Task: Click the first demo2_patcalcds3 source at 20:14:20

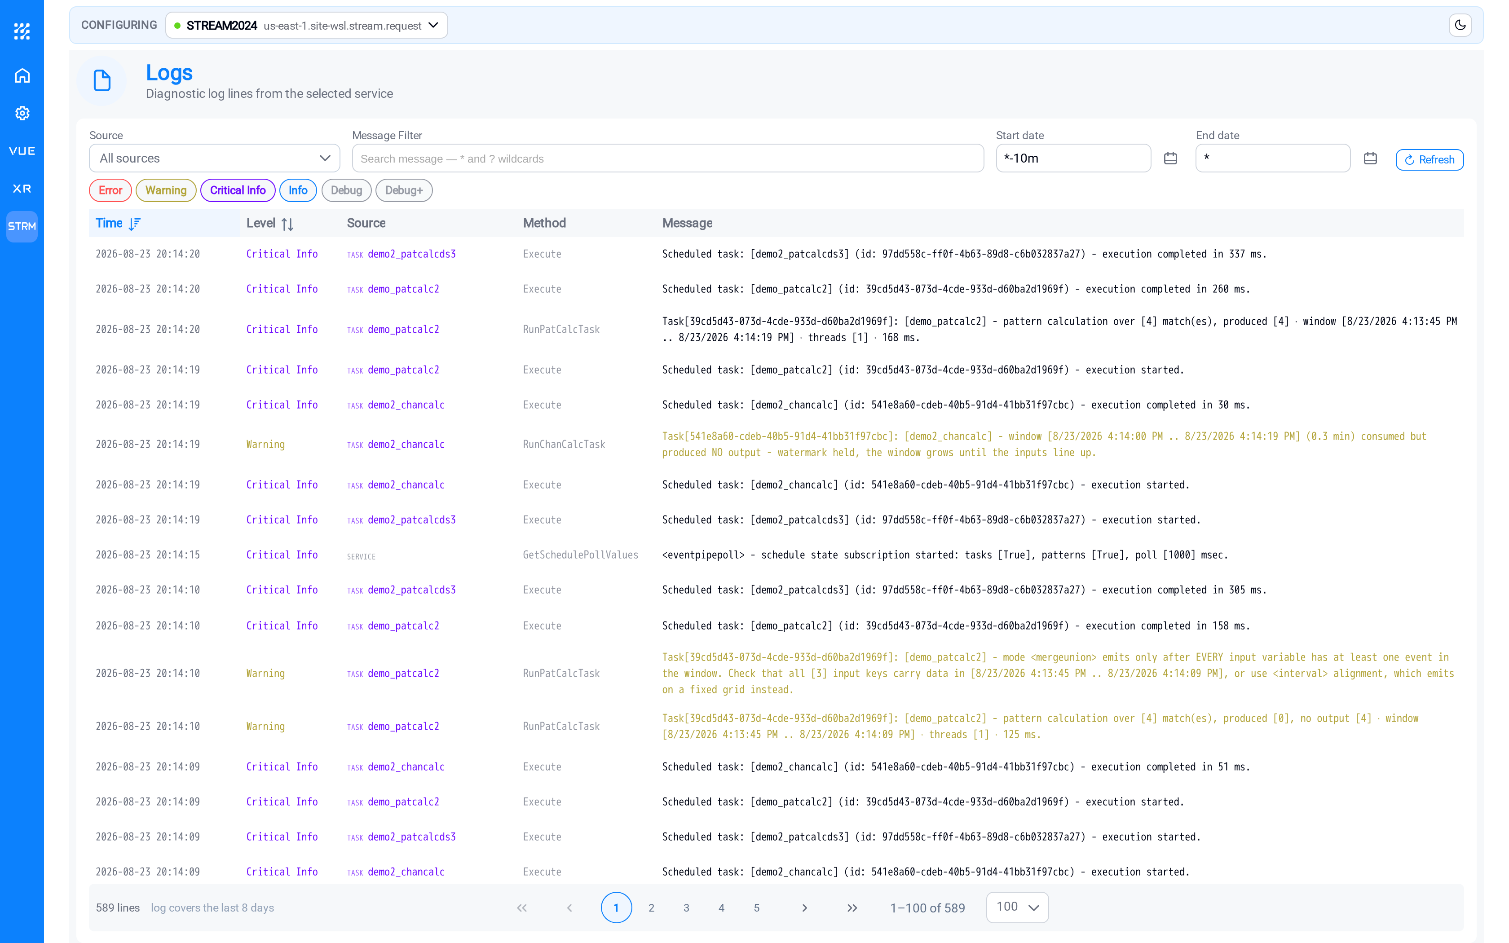Action: [x=411, y=255]
